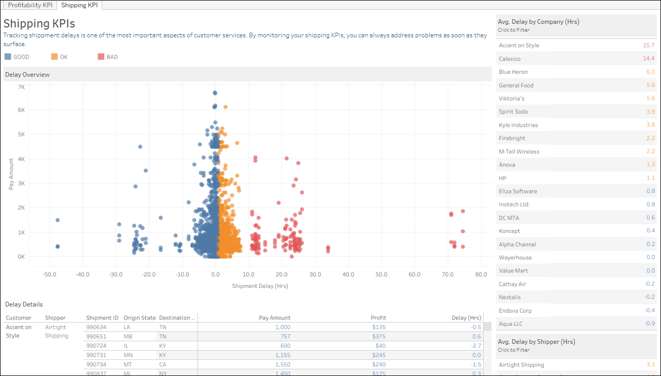661x376 pixels.
Task: Filter by Accent on Style company
Action: (576, 45)
